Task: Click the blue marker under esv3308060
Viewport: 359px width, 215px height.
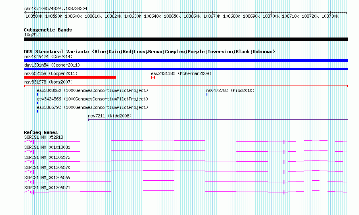Action: click(38, 94)
